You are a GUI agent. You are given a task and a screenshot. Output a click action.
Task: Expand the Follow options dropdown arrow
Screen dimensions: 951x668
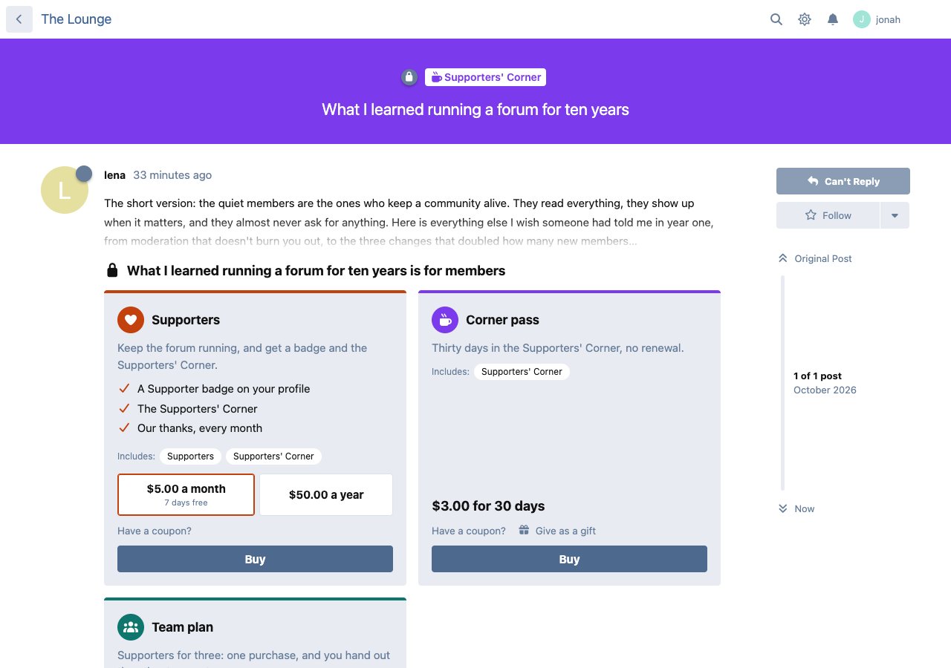(895, 215)
